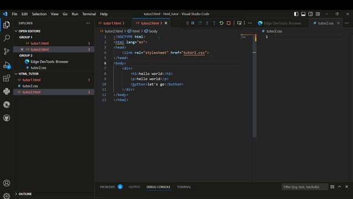Click the body breadcrumb item
This screenshot has height=199, width=353.
(151, 31)
